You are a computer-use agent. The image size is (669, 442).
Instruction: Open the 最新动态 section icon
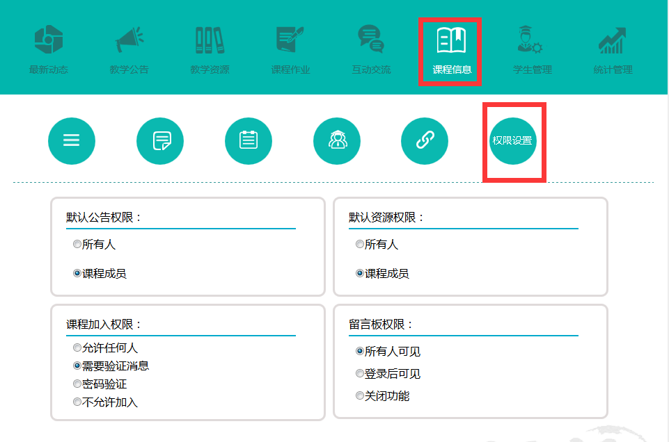49,40
